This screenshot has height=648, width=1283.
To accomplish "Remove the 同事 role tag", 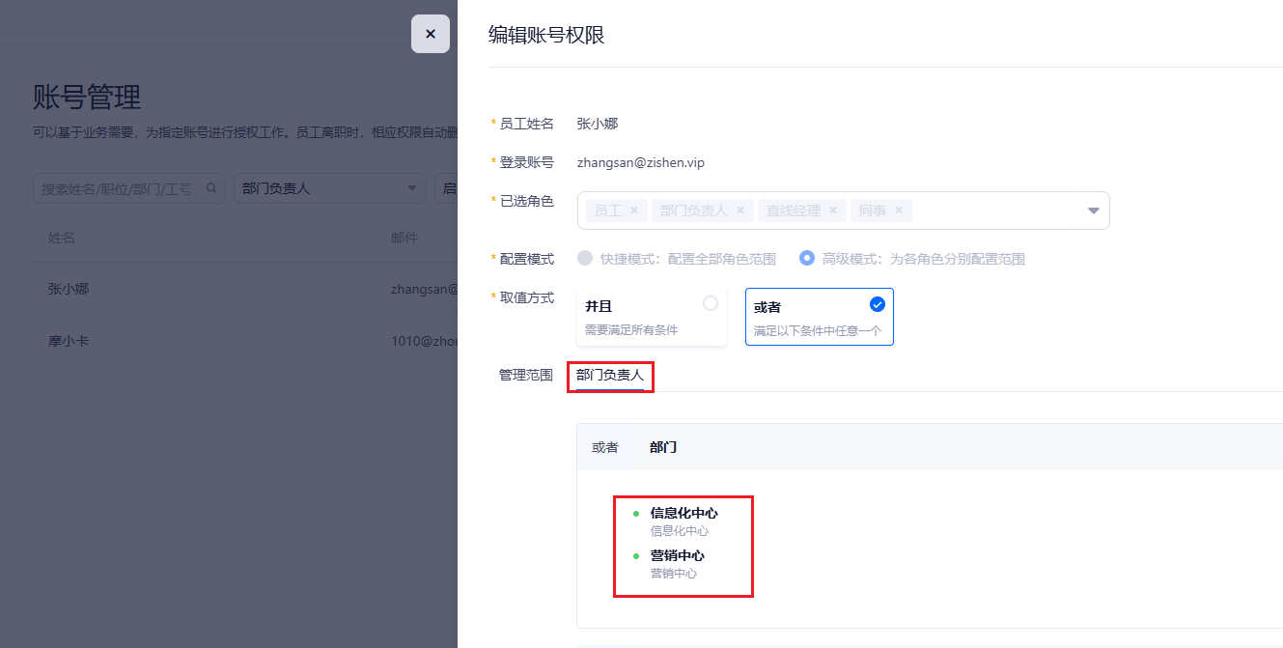I will pyautogui.click(x=898, y=211).
